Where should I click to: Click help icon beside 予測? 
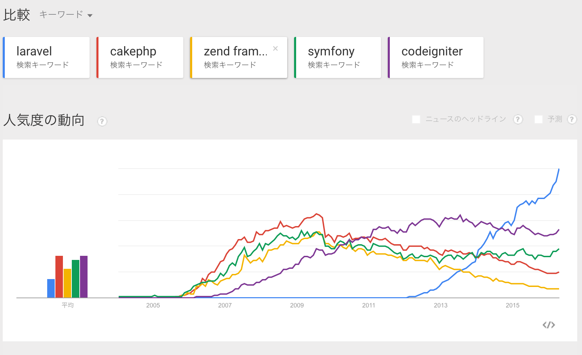point(572,119)
